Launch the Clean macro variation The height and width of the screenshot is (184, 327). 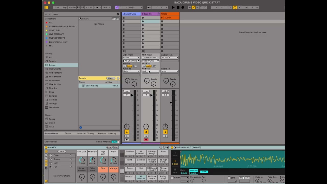pos(71,155)
